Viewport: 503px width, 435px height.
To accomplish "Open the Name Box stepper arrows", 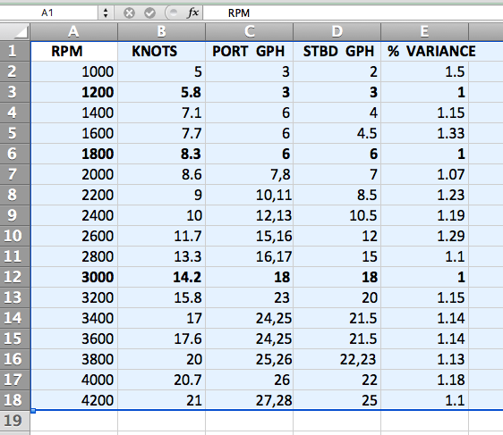I will pos(106,13).
